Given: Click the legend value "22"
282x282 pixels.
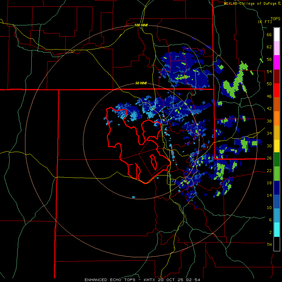Looking at the screenshot, I should click(x=269, y=171).
